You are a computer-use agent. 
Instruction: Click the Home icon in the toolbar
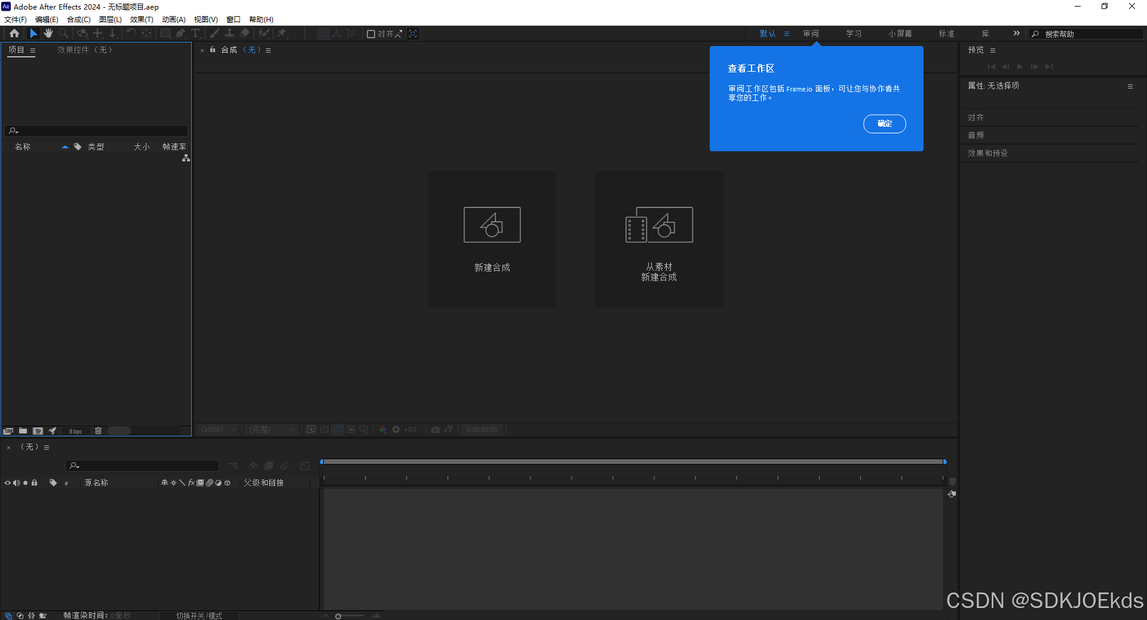(14, 33)
